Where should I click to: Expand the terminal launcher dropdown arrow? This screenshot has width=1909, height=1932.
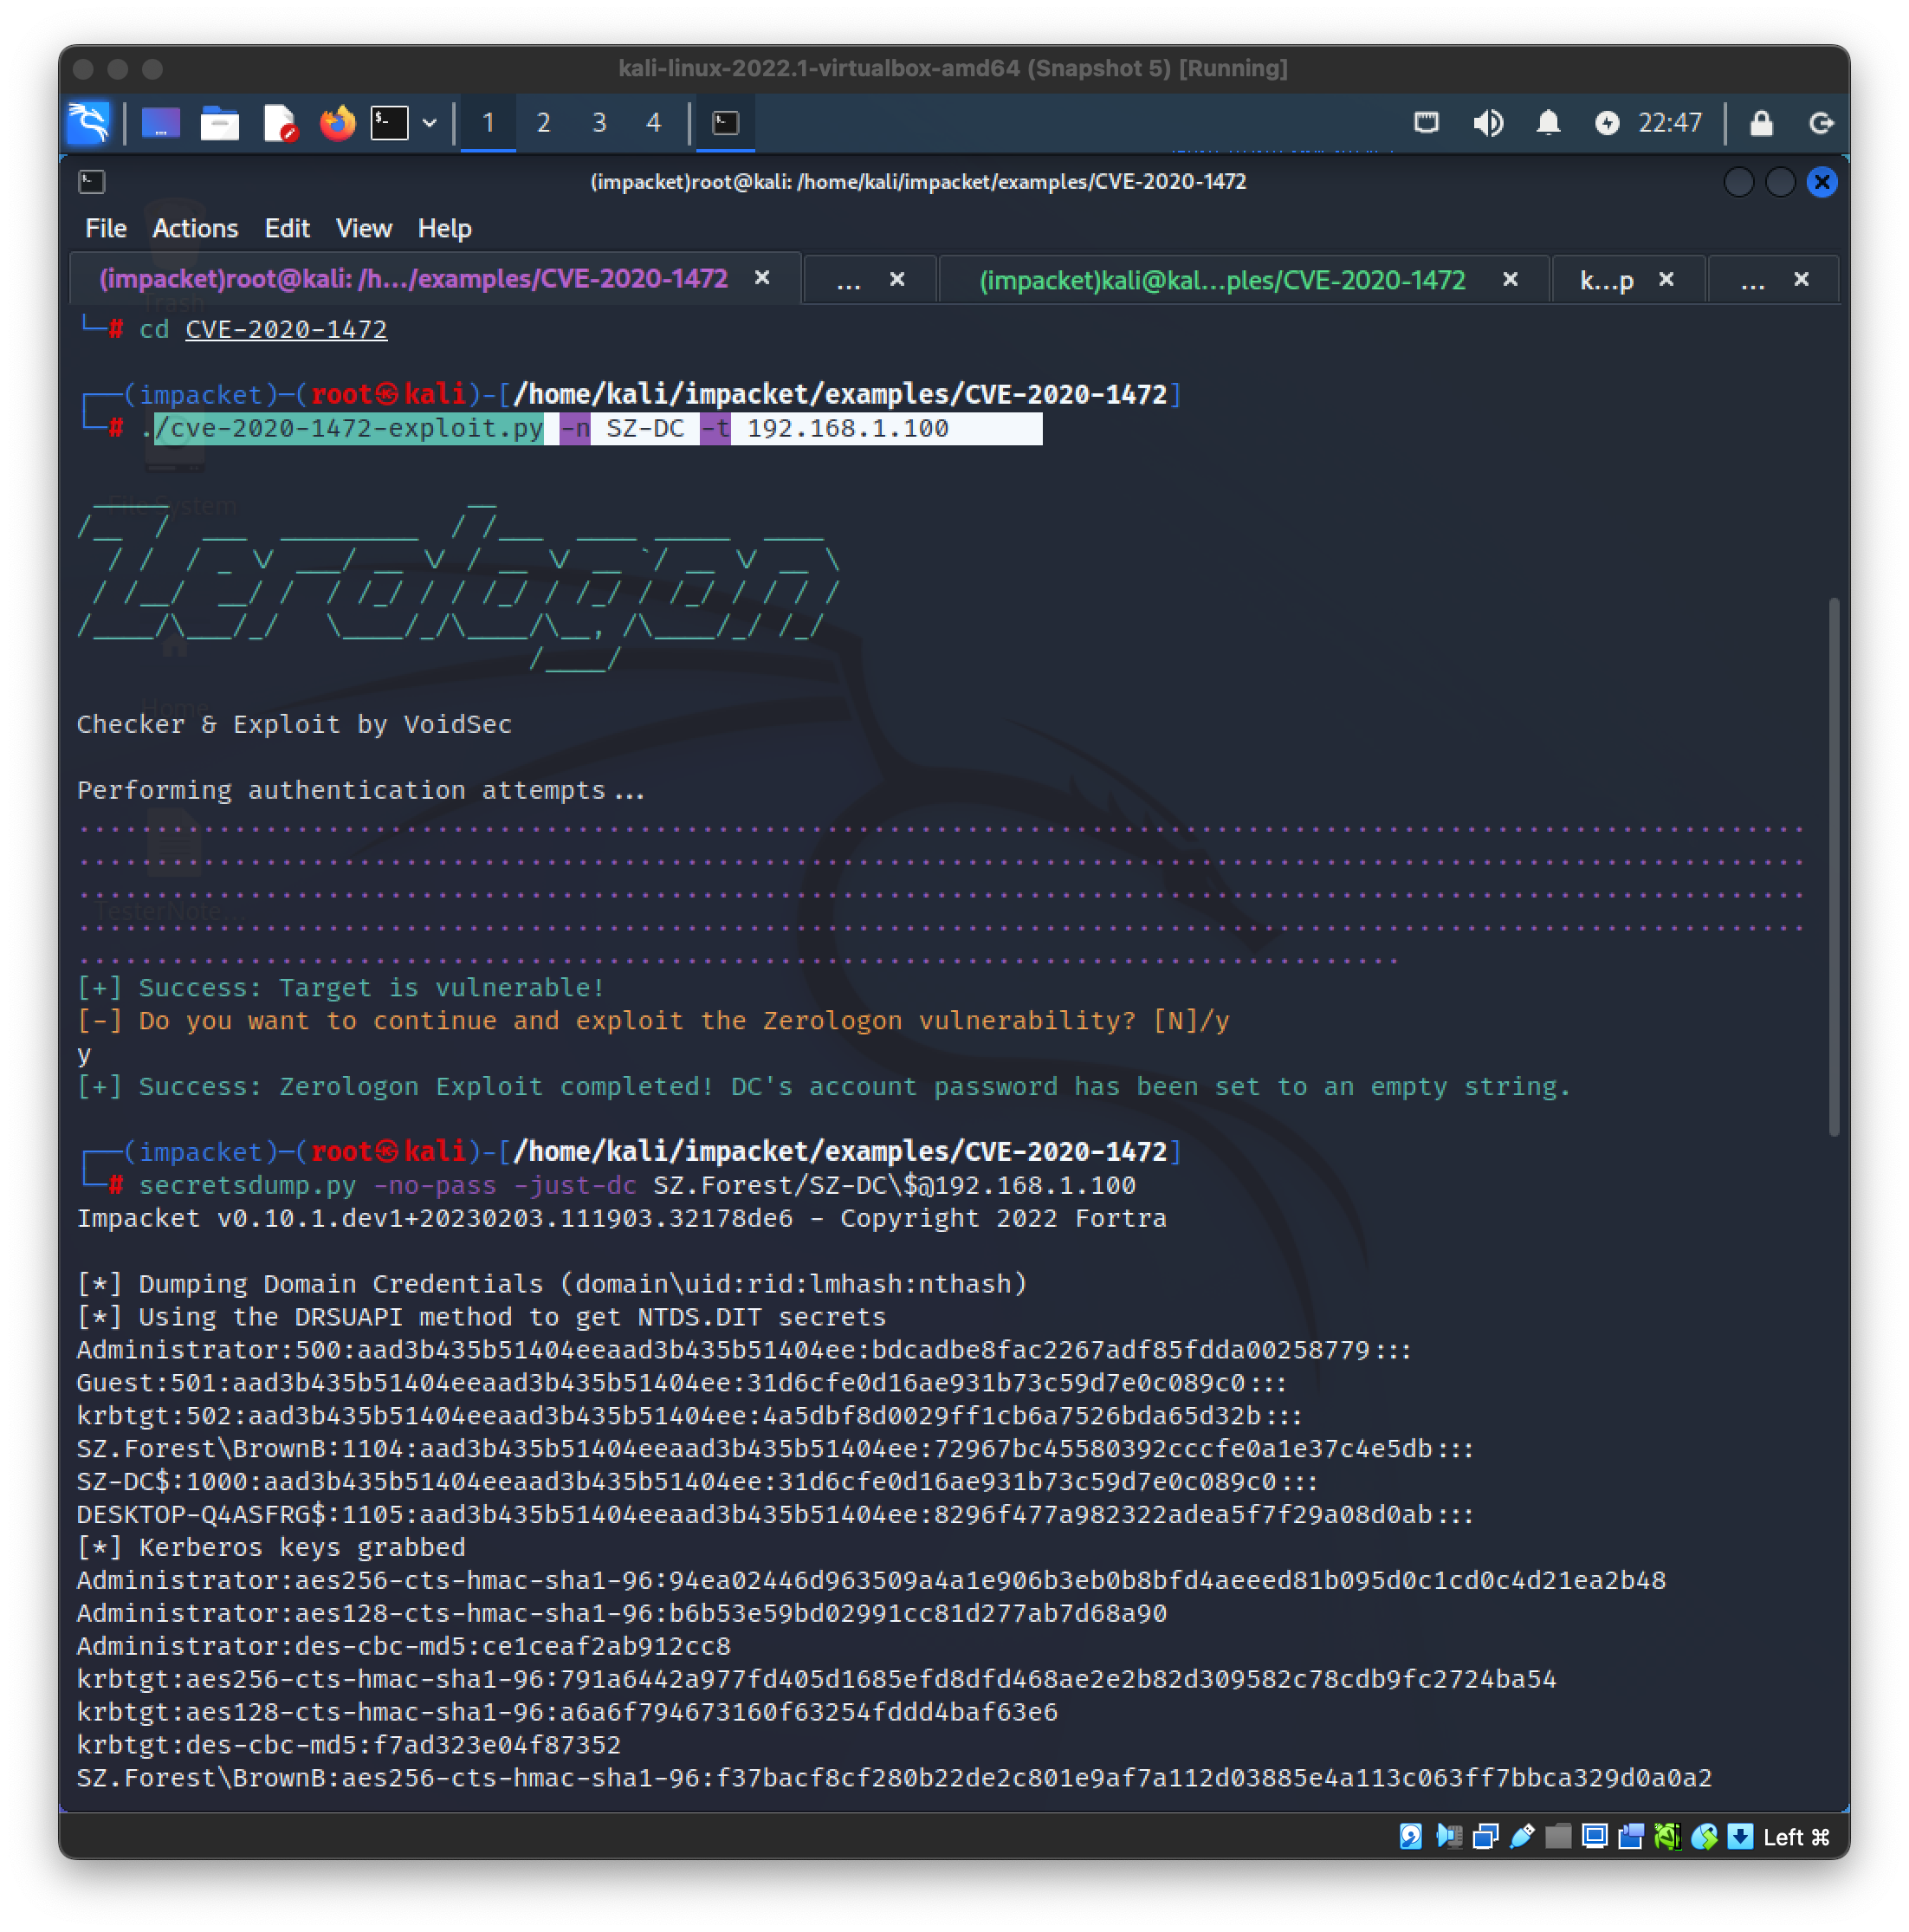tap(430, 123)
